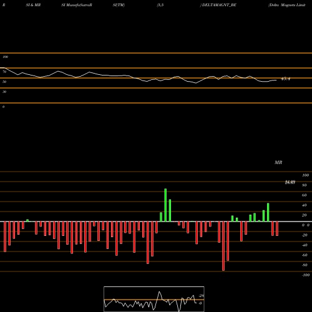This screenshot has width=312, height=312.
Task: Click the '(5,5' parameter text in header
Action: tap(160, 5)
